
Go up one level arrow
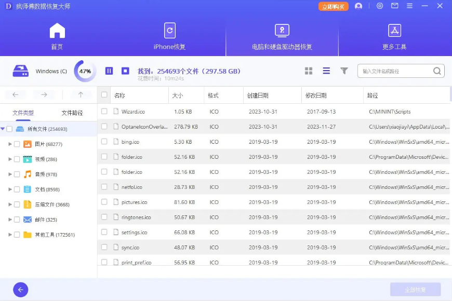pos(81,94)
